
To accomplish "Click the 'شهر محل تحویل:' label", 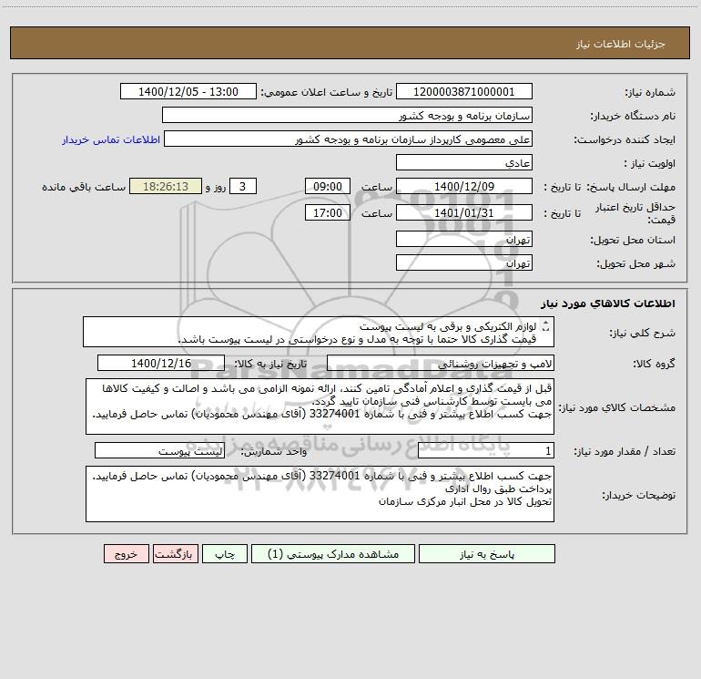I will click(x=635, y=264).
